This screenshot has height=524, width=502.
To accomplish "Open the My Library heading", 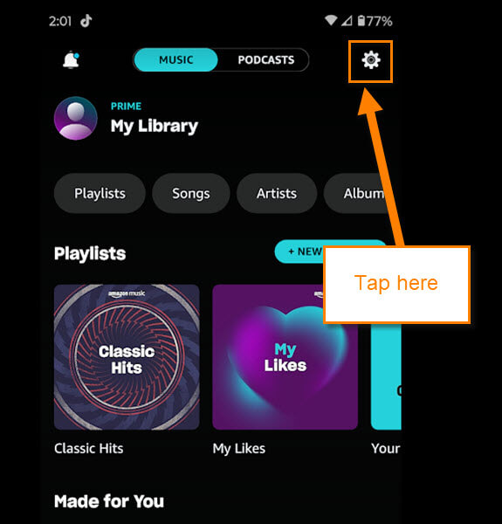I will pos(155,127).
